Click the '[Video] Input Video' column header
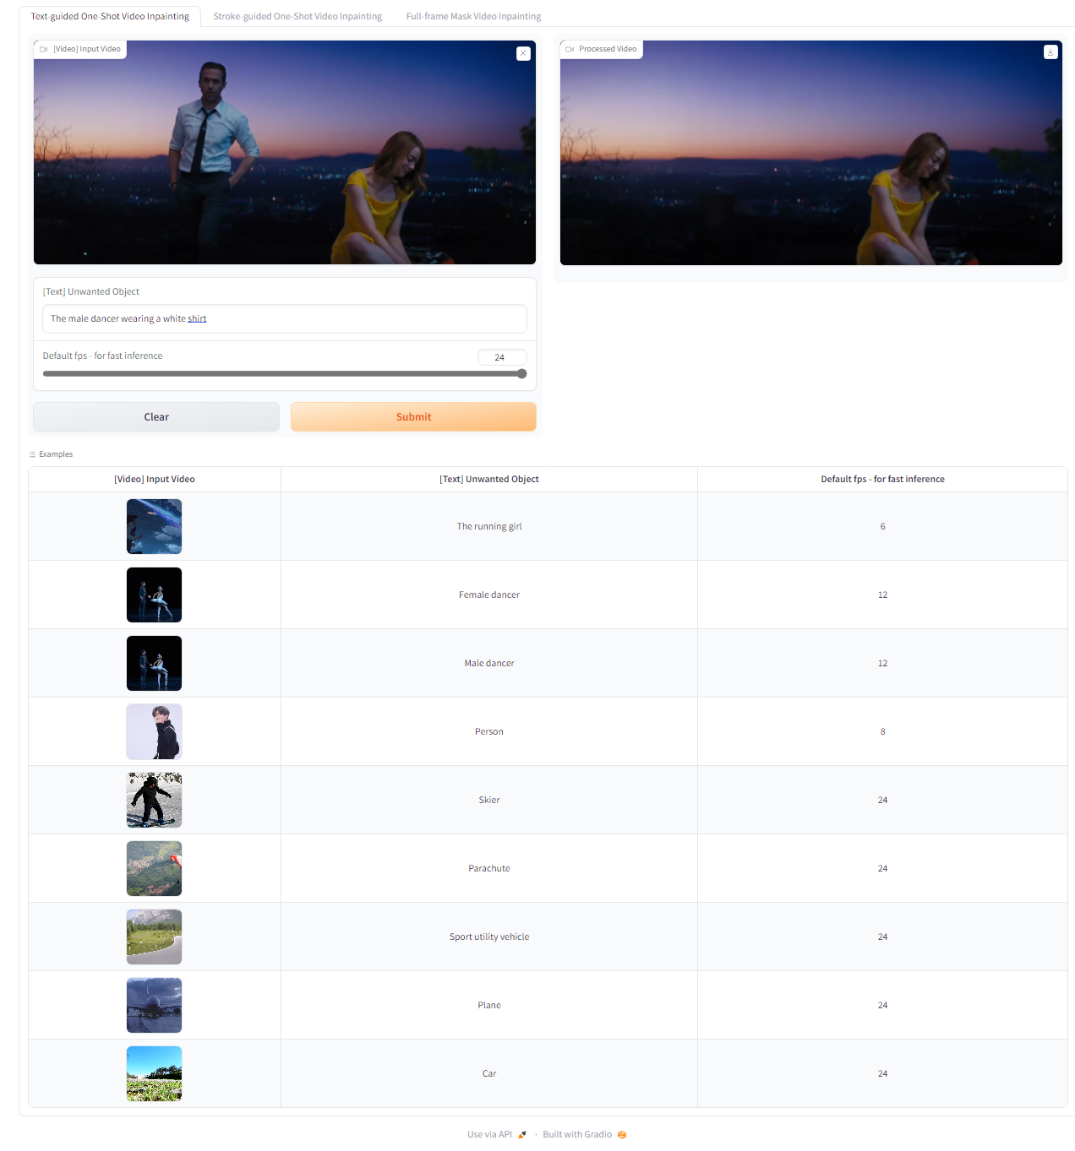 [x=155, y=479]
